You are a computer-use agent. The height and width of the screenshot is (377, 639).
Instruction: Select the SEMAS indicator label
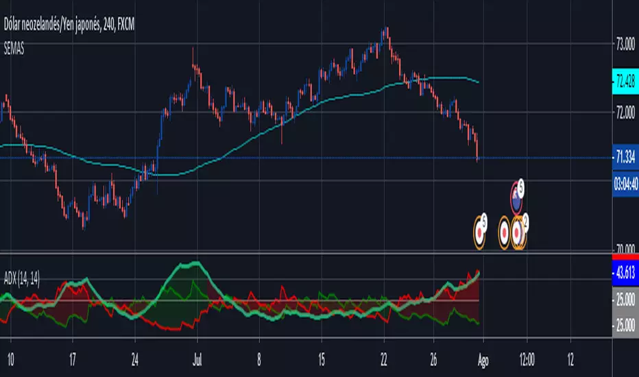(14, 49)
